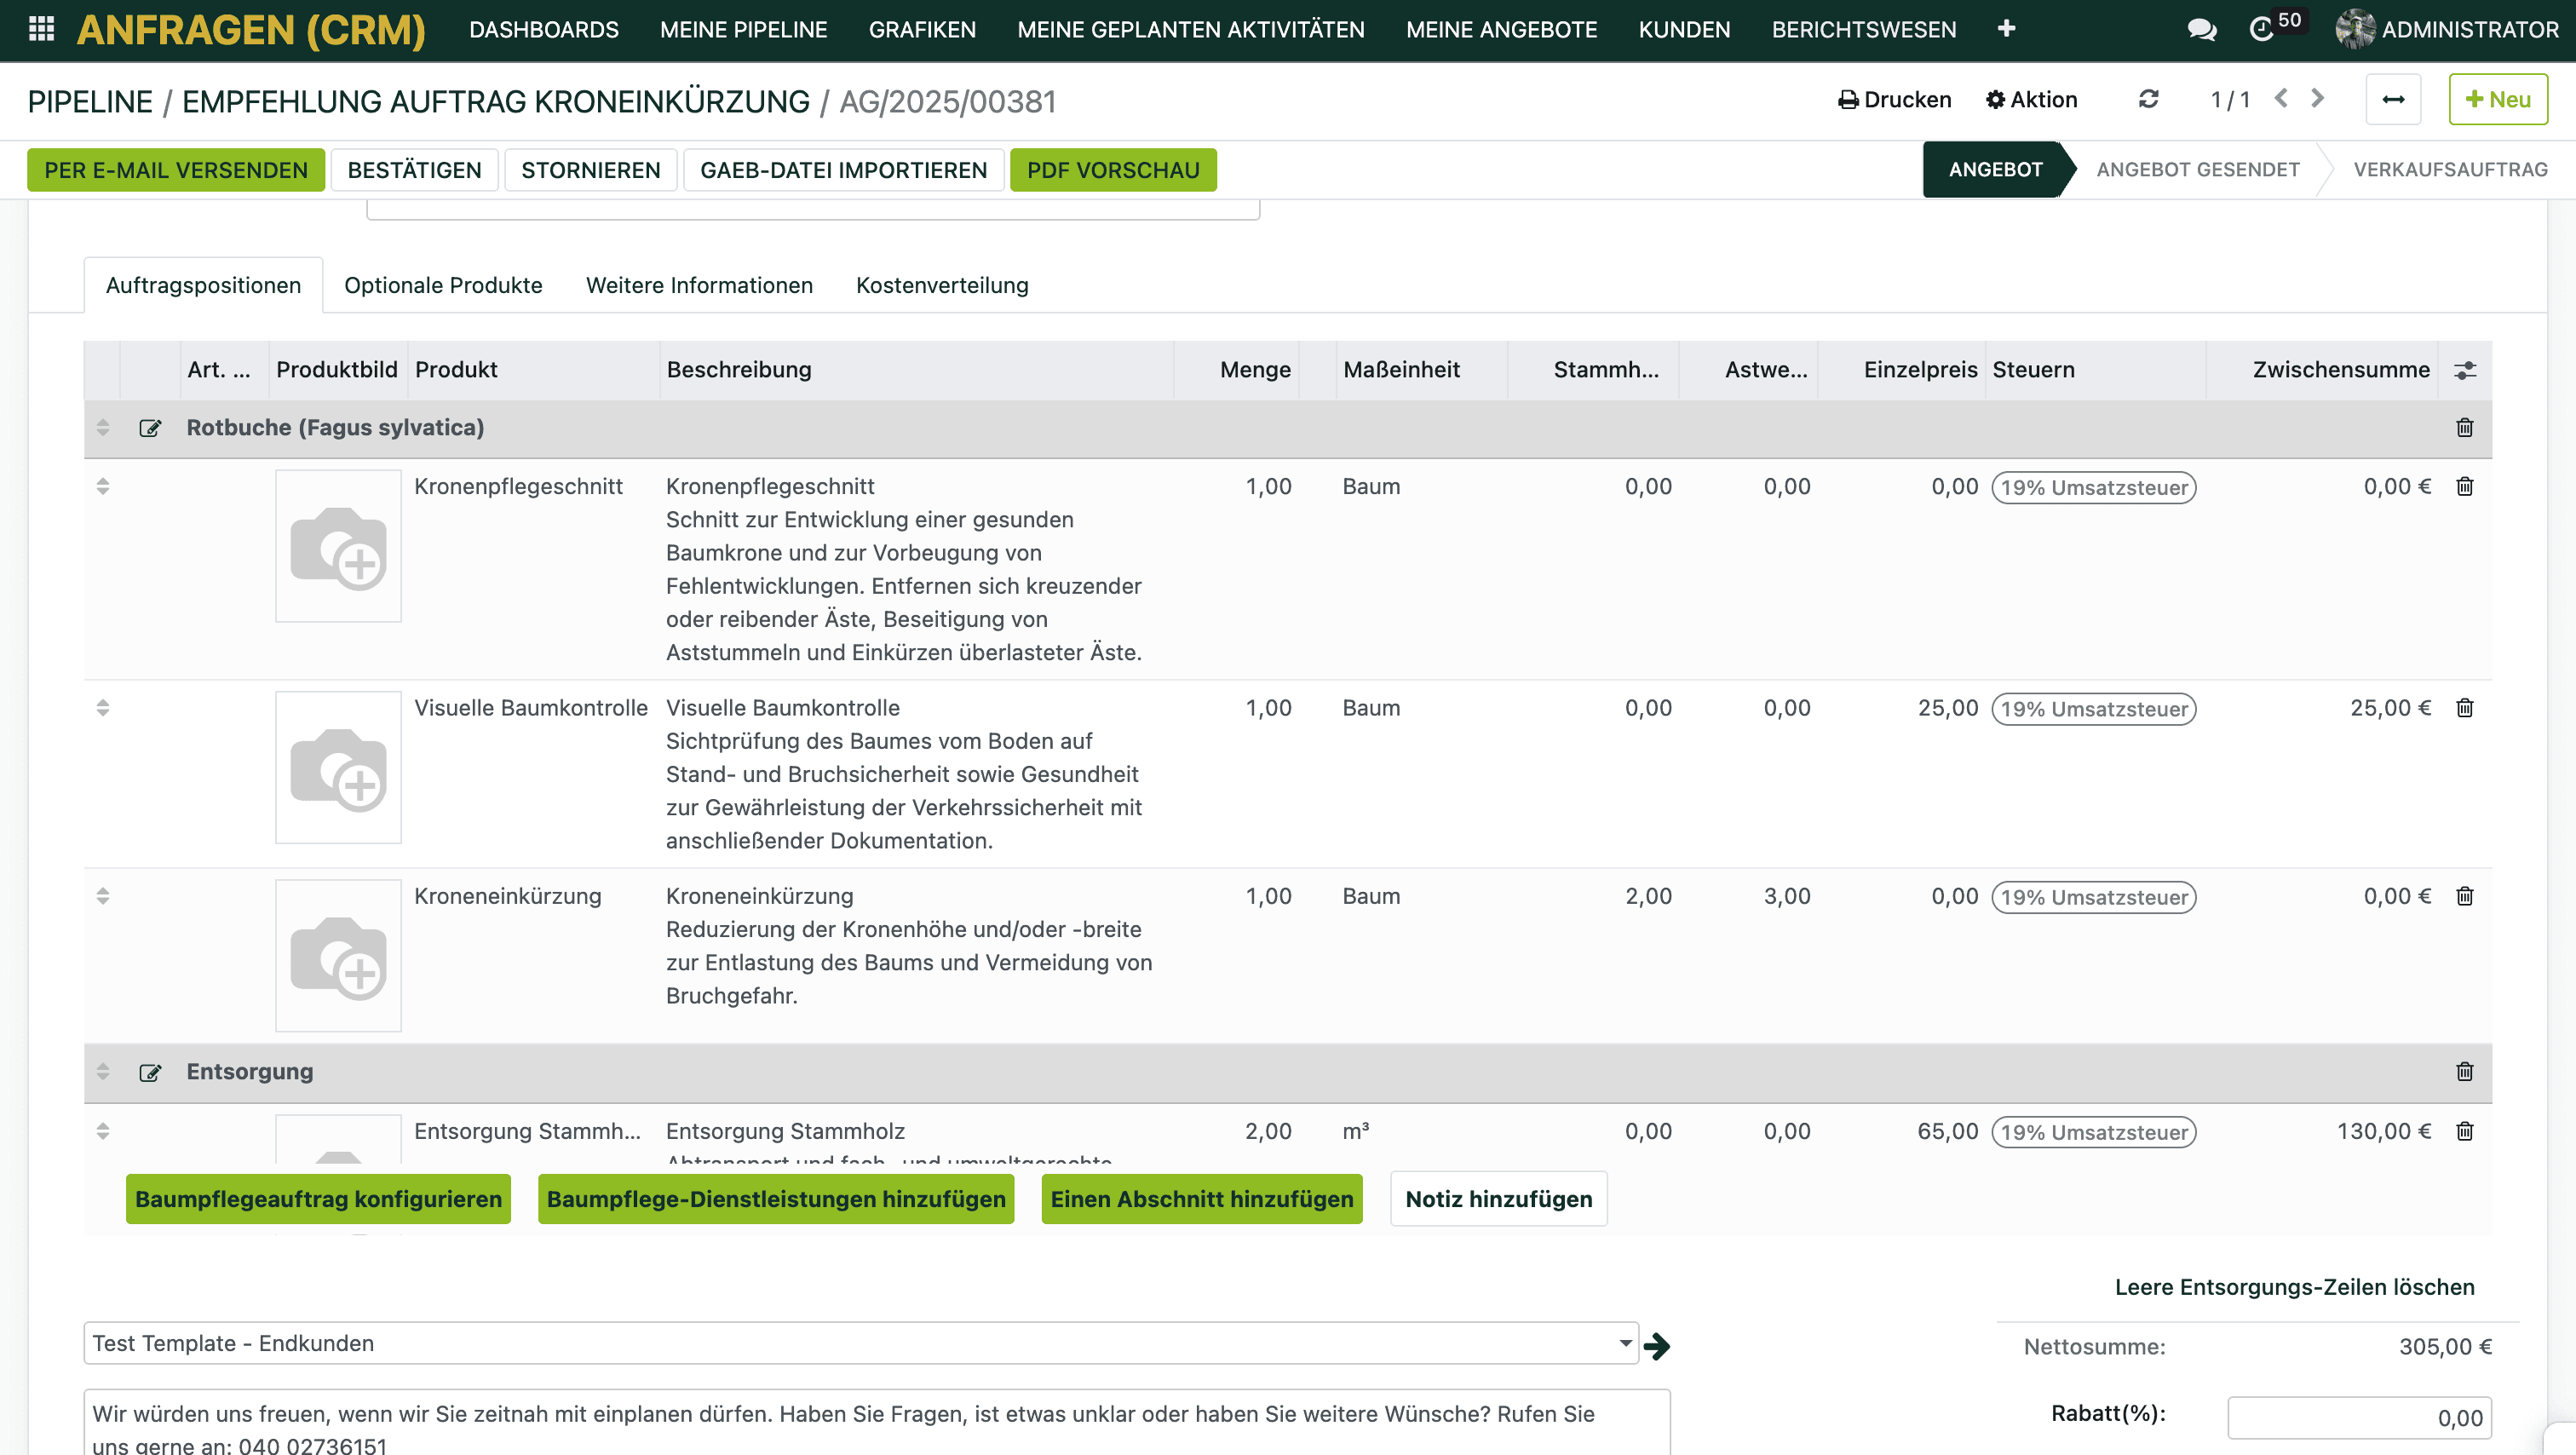Click the arrow icon next to template selector
This screenshot has width=2576, height=1455.
click(1656, 1346)
